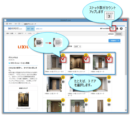
Task: Uncheck stock selection on 144型 チーク door
Action: [109, 60]
